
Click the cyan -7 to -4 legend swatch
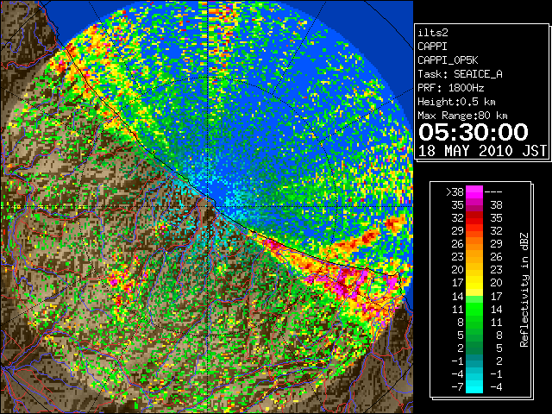coord(474,386)
